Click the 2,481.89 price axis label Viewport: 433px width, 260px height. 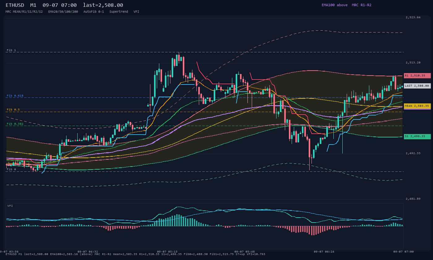pos(413,199)
